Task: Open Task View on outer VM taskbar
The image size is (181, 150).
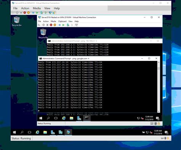Action: click(29, 132)
